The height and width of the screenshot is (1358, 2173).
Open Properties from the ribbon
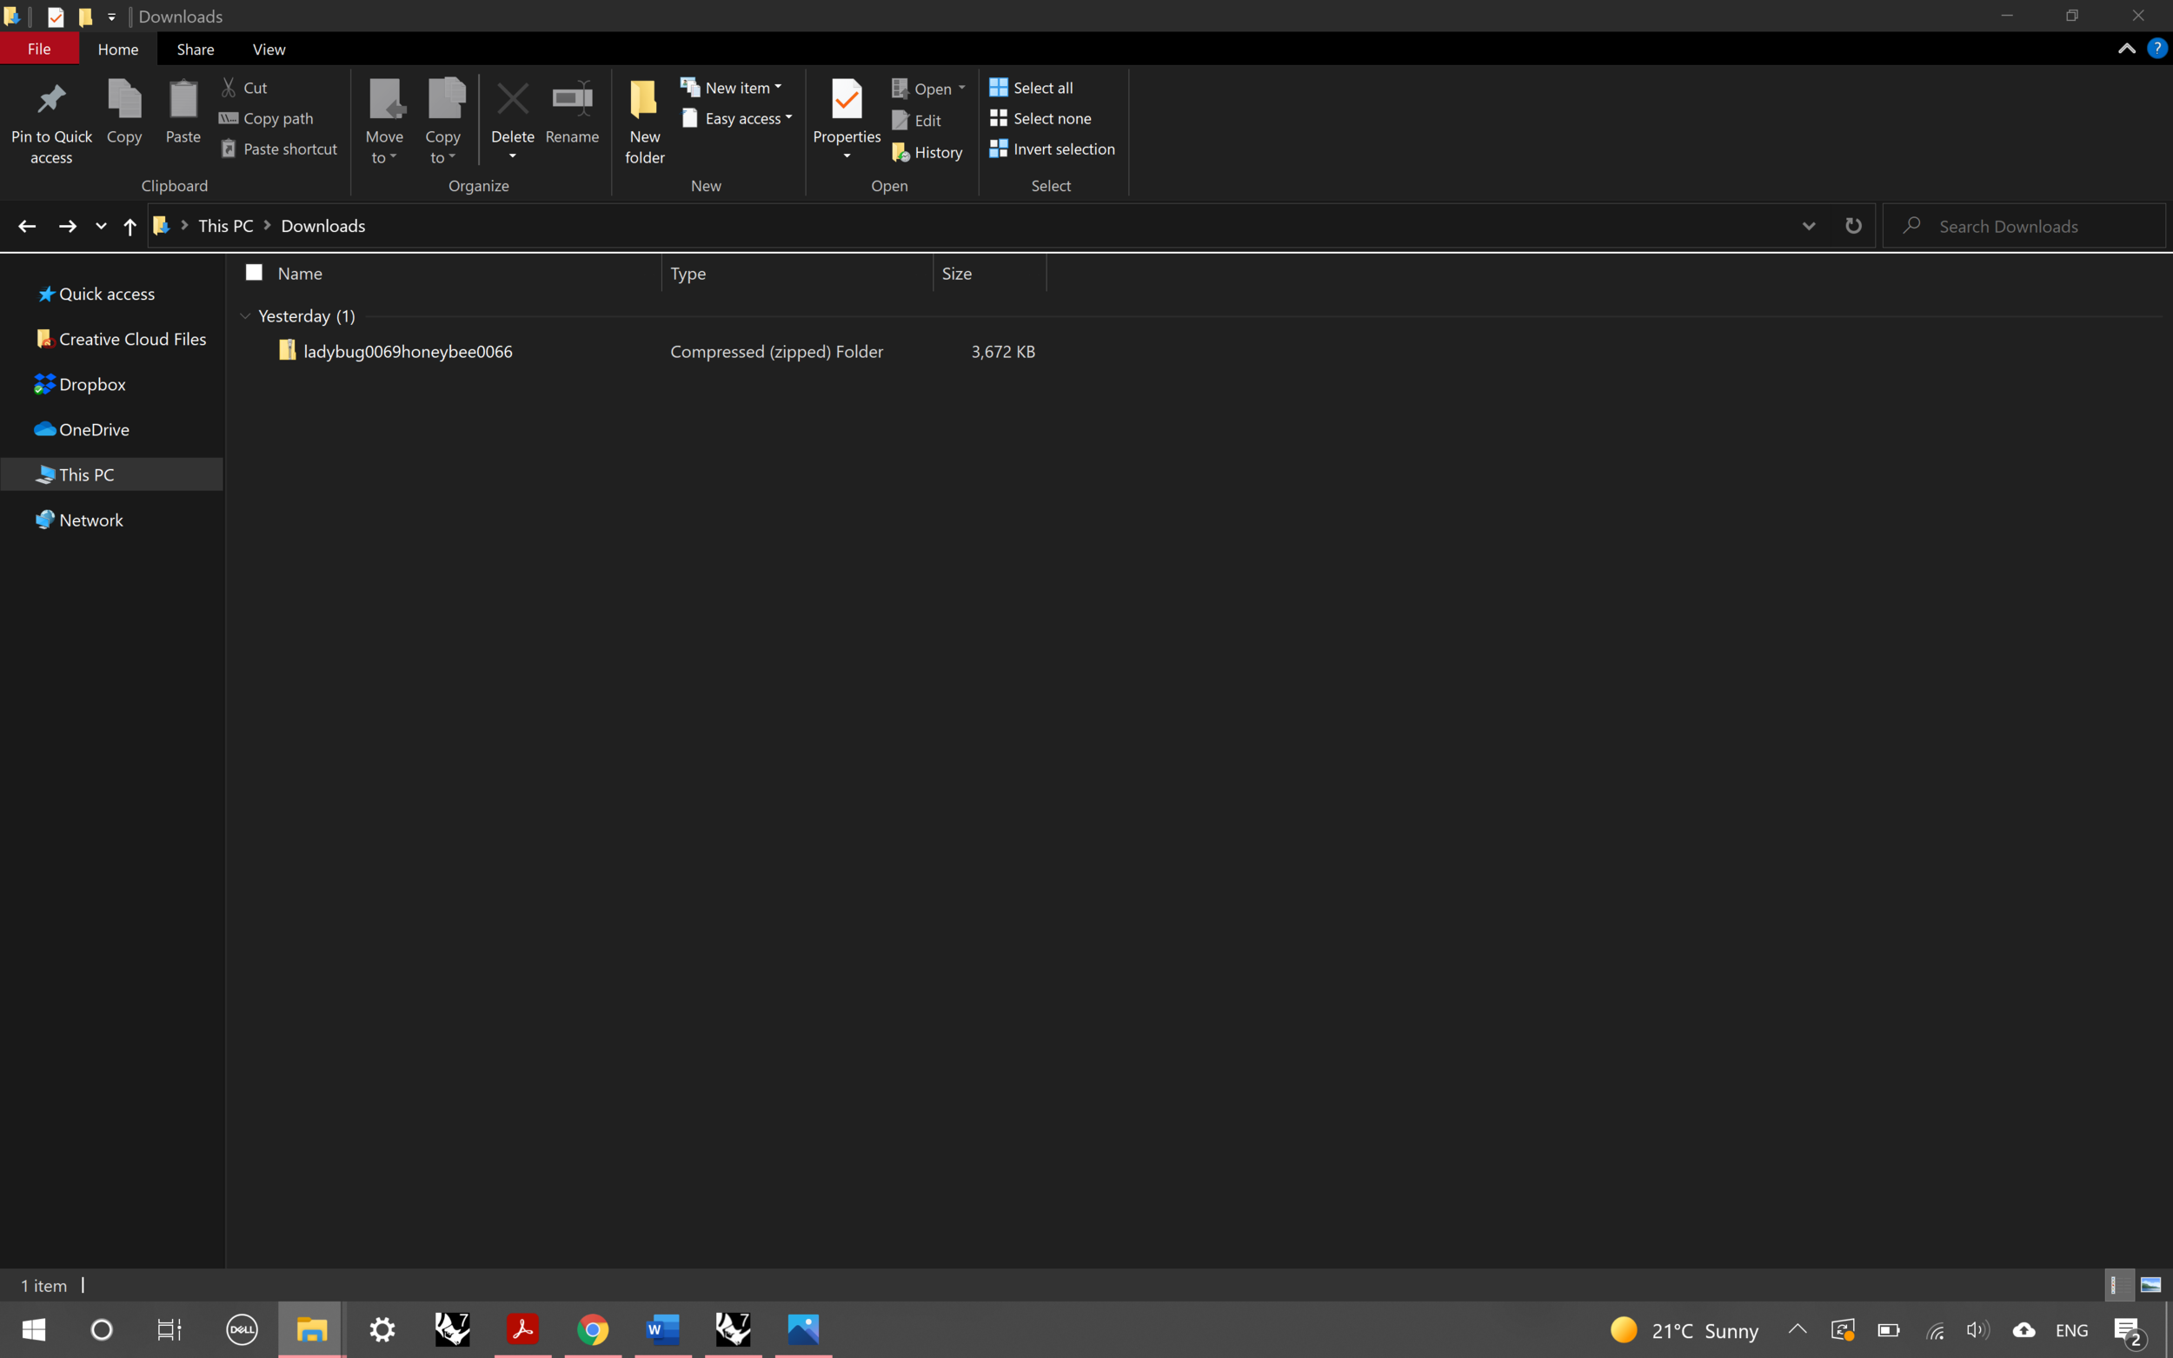847,101
